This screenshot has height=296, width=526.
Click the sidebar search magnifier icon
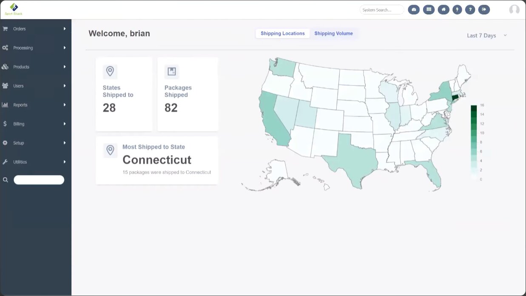pyautogui.click(x=6, y=180)
